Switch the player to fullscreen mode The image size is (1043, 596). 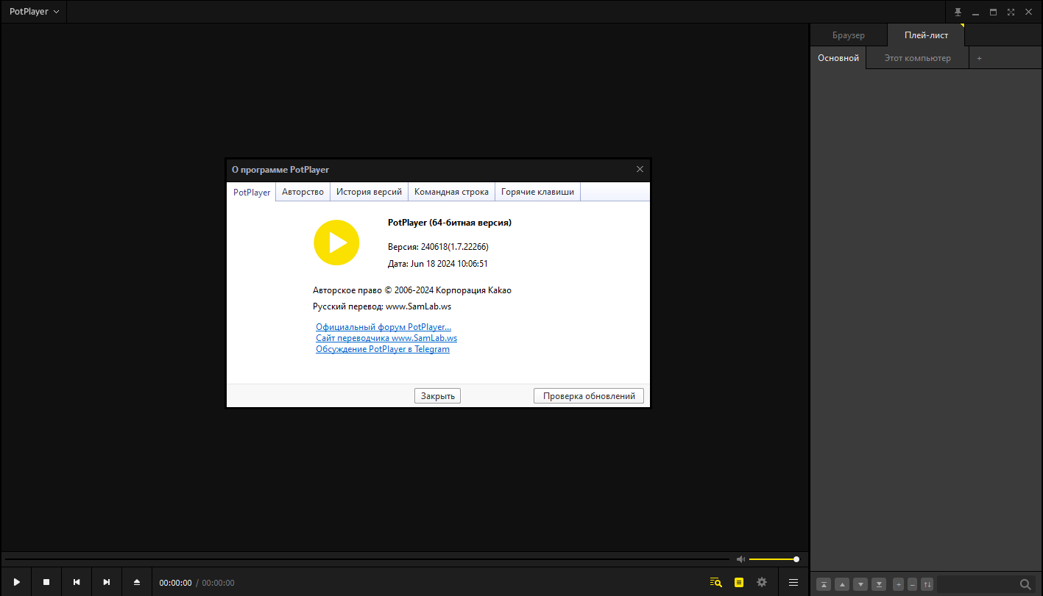1011,12
